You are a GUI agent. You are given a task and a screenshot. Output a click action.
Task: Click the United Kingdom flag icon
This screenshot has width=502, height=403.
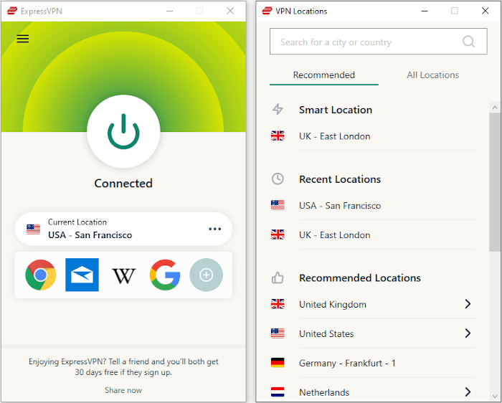point(278,304)
